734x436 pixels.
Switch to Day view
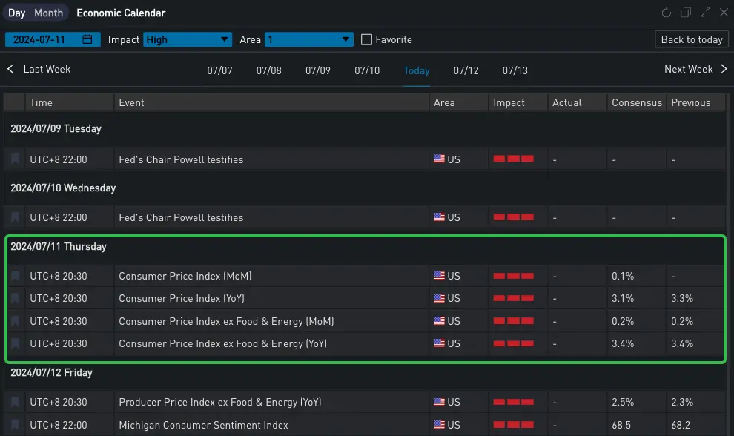pyautogui.click(x=16, y=13)
